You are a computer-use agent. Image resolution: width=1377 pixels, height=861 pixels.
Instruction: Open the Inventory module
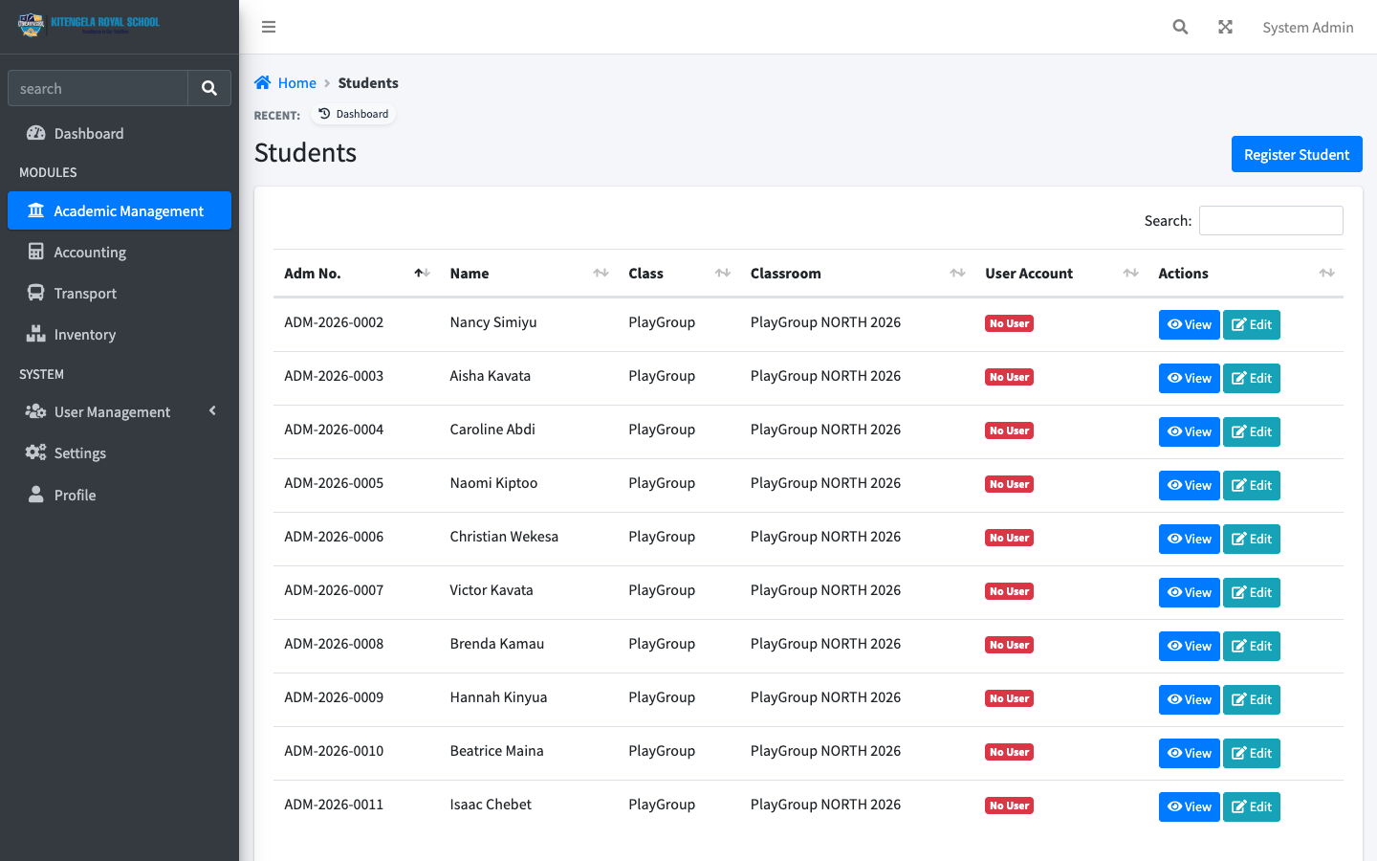[x=120, y=335]
